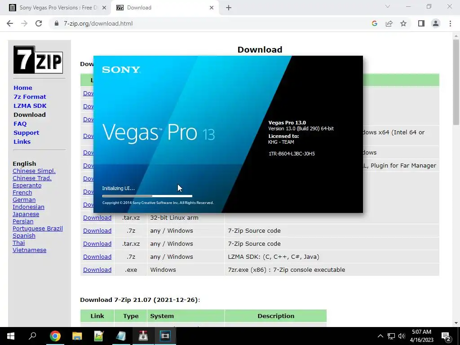Show hidden system tray icons
This screenshot has width=460, height=345.
tap(380, 336)
